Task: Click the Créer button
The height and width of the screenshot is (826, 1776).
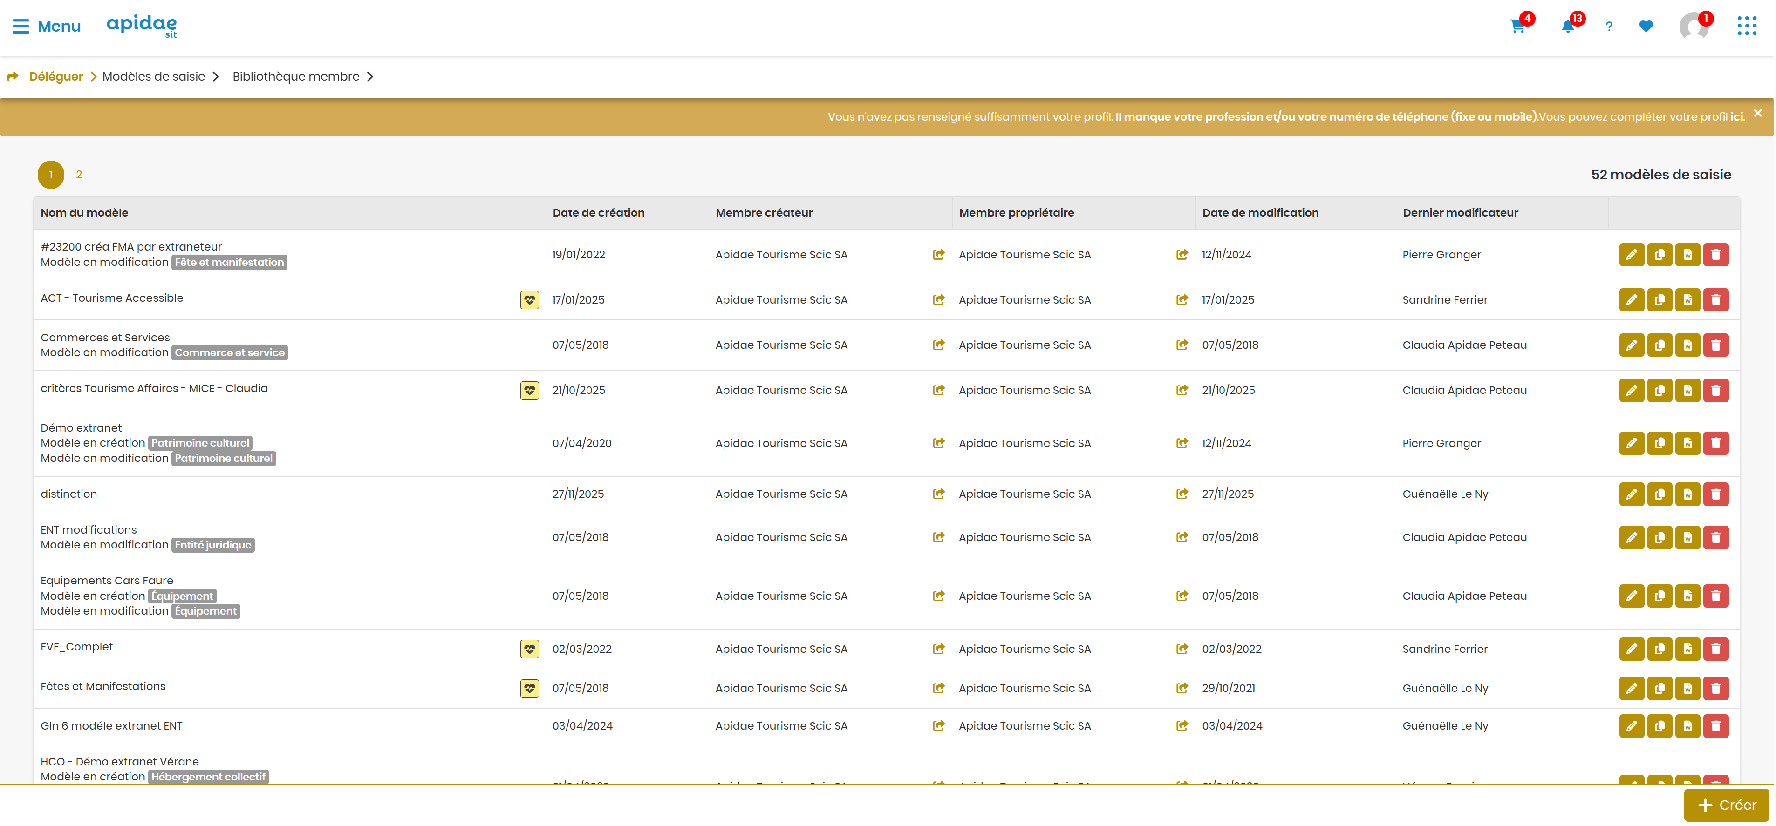Action: pyautogui.click(x=1726, y=805)
